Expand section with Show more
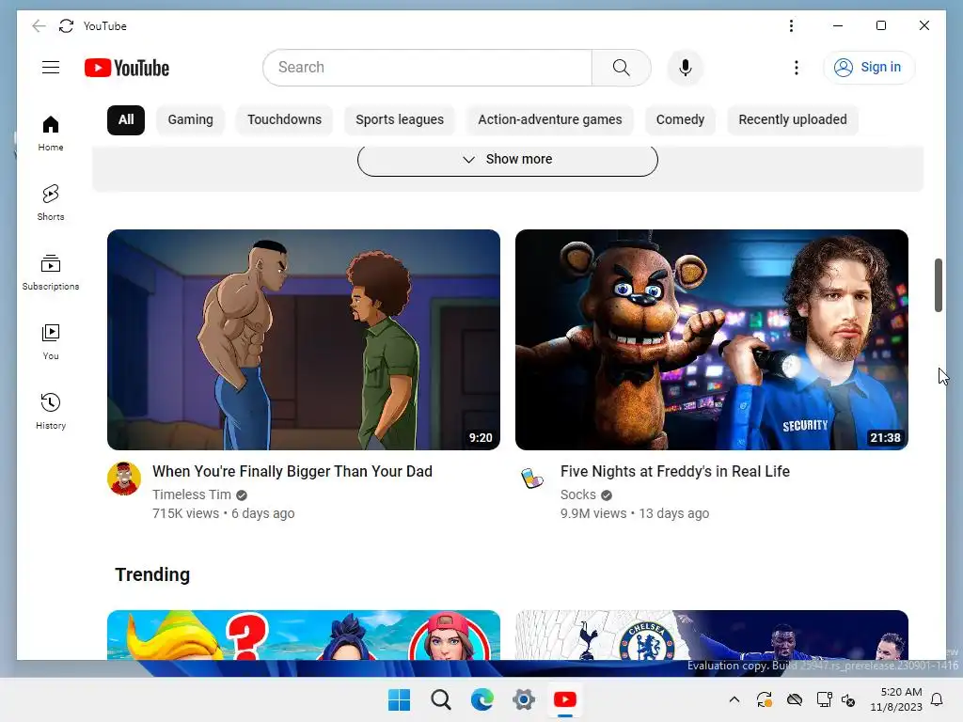Viewport: 963px width, 722px height. (507, 160)
